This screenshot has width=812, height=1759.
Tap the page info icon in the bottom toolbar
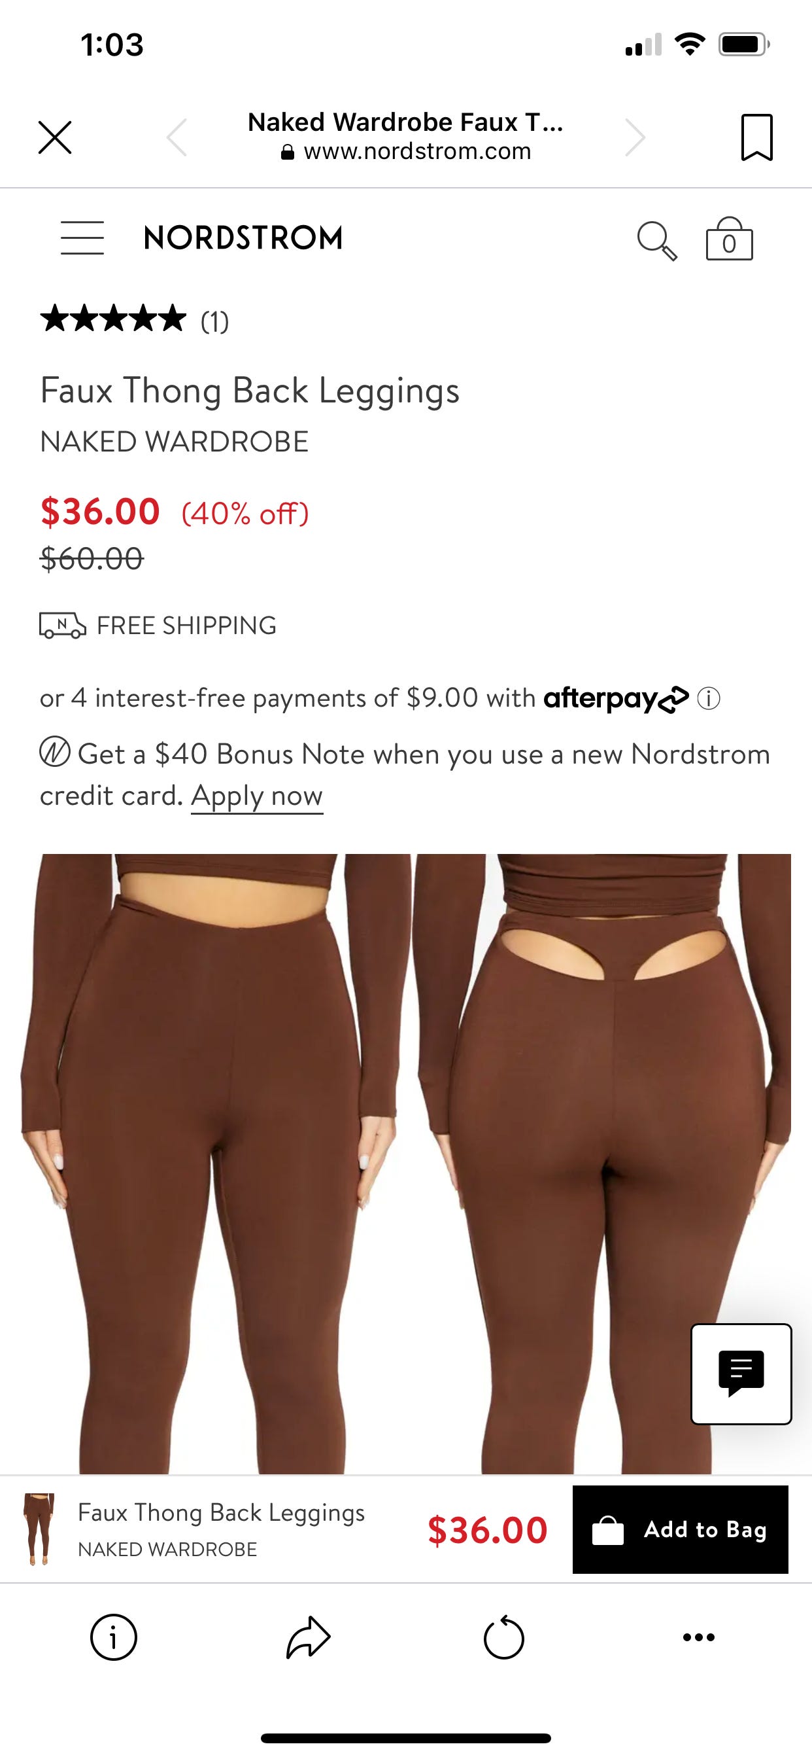[113, 1637]
